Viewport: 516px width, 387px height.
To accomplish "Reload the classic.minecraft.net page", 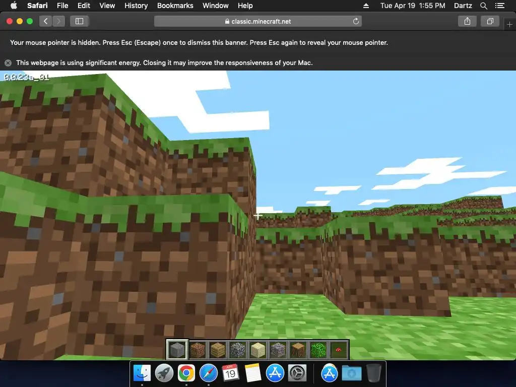I will (x=356, y=21).
